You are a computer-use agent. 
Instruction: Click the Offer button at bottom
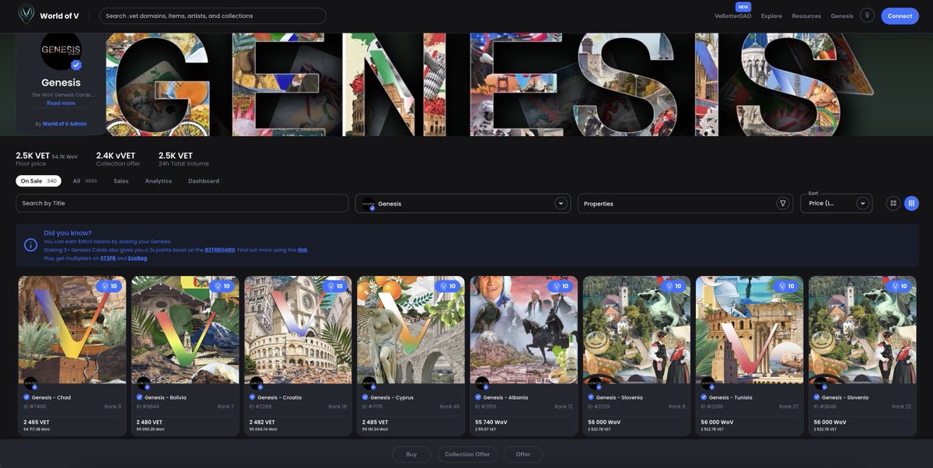coord(523,454)
